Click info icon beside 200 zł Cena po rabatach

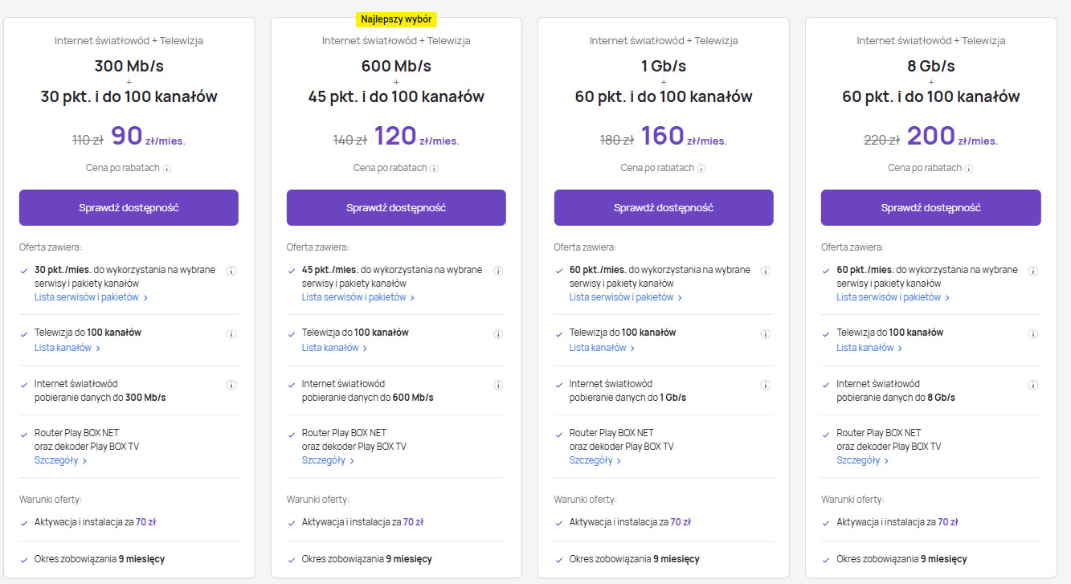[969, 169]
